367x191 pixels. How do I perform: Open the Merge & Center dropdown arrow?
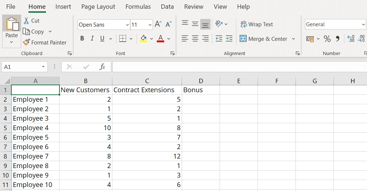click(293, 39)
